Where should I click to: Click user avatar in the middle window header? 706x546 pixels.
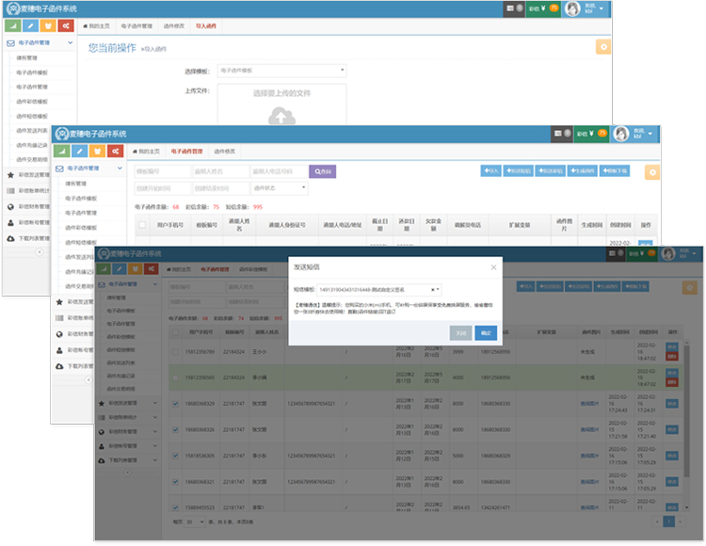(x=621, y=134)
